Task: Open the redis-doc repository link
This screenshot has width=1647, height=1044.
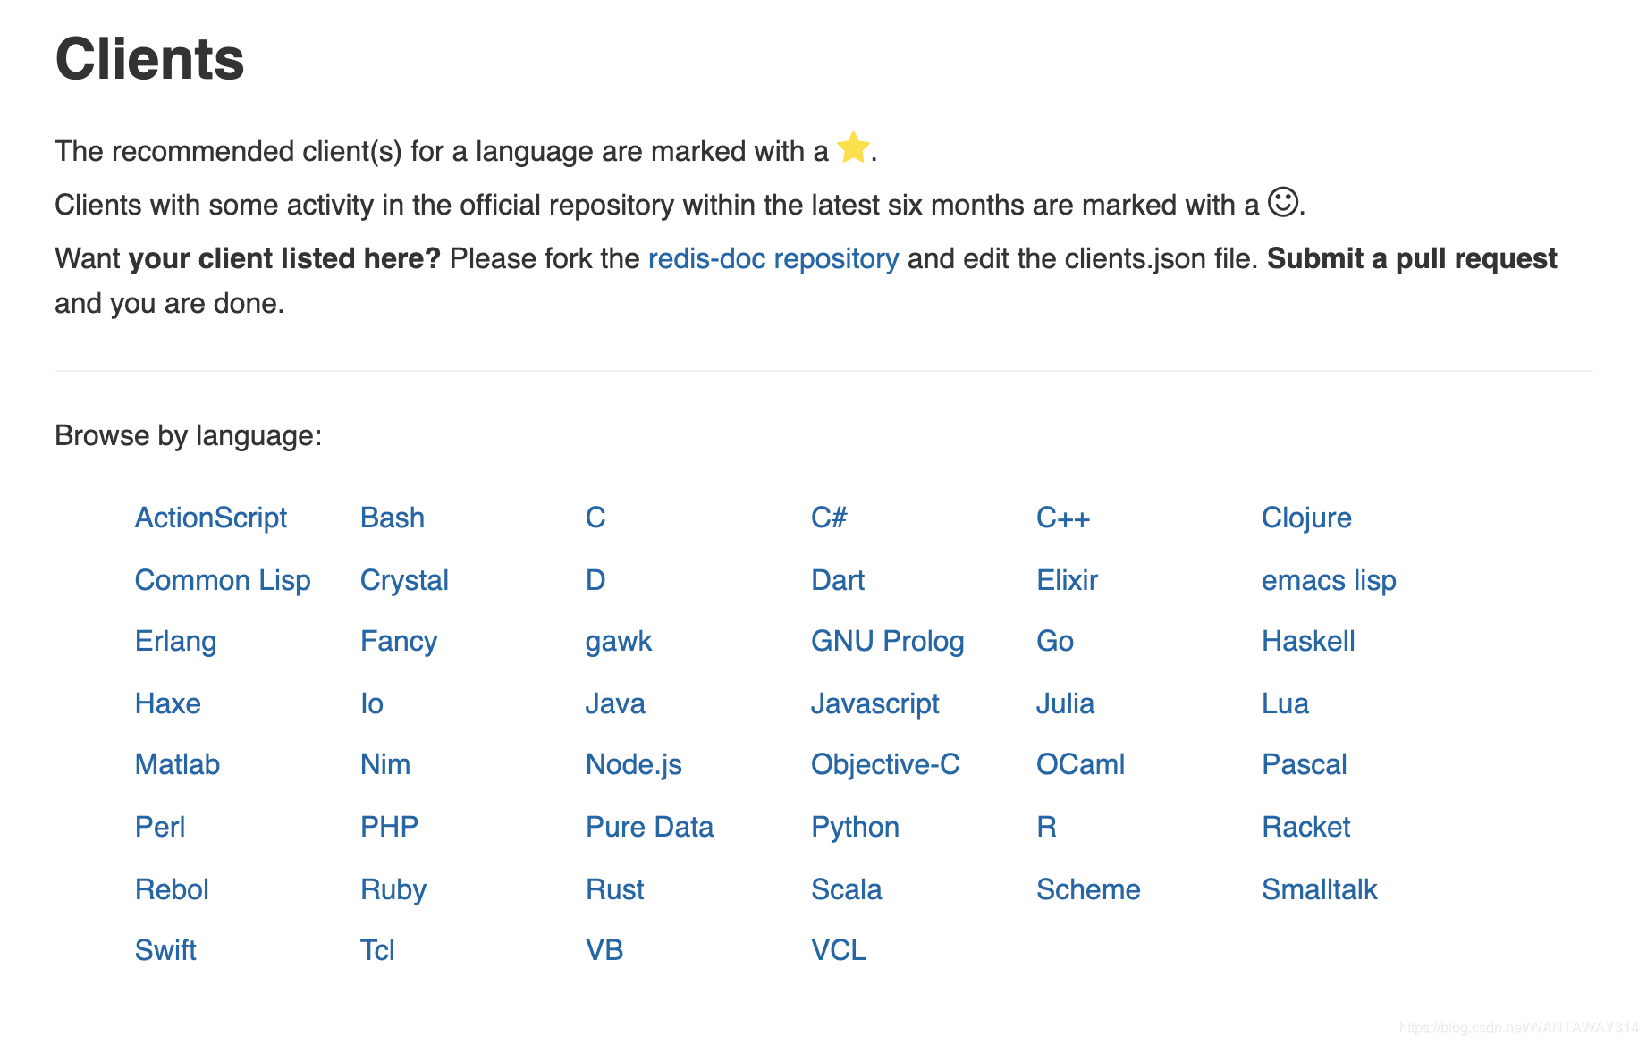Action: coord(773,258)
